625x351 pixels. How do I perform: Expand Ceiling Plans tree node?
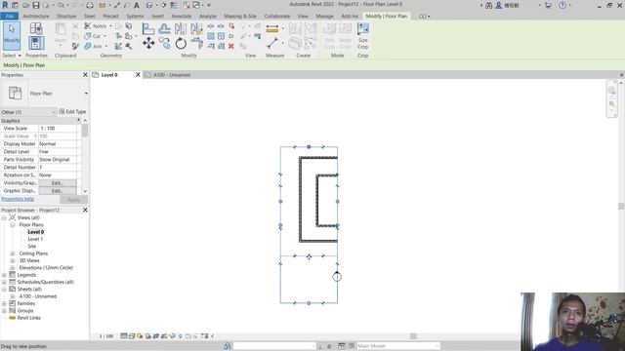click(x=13, y=253)
